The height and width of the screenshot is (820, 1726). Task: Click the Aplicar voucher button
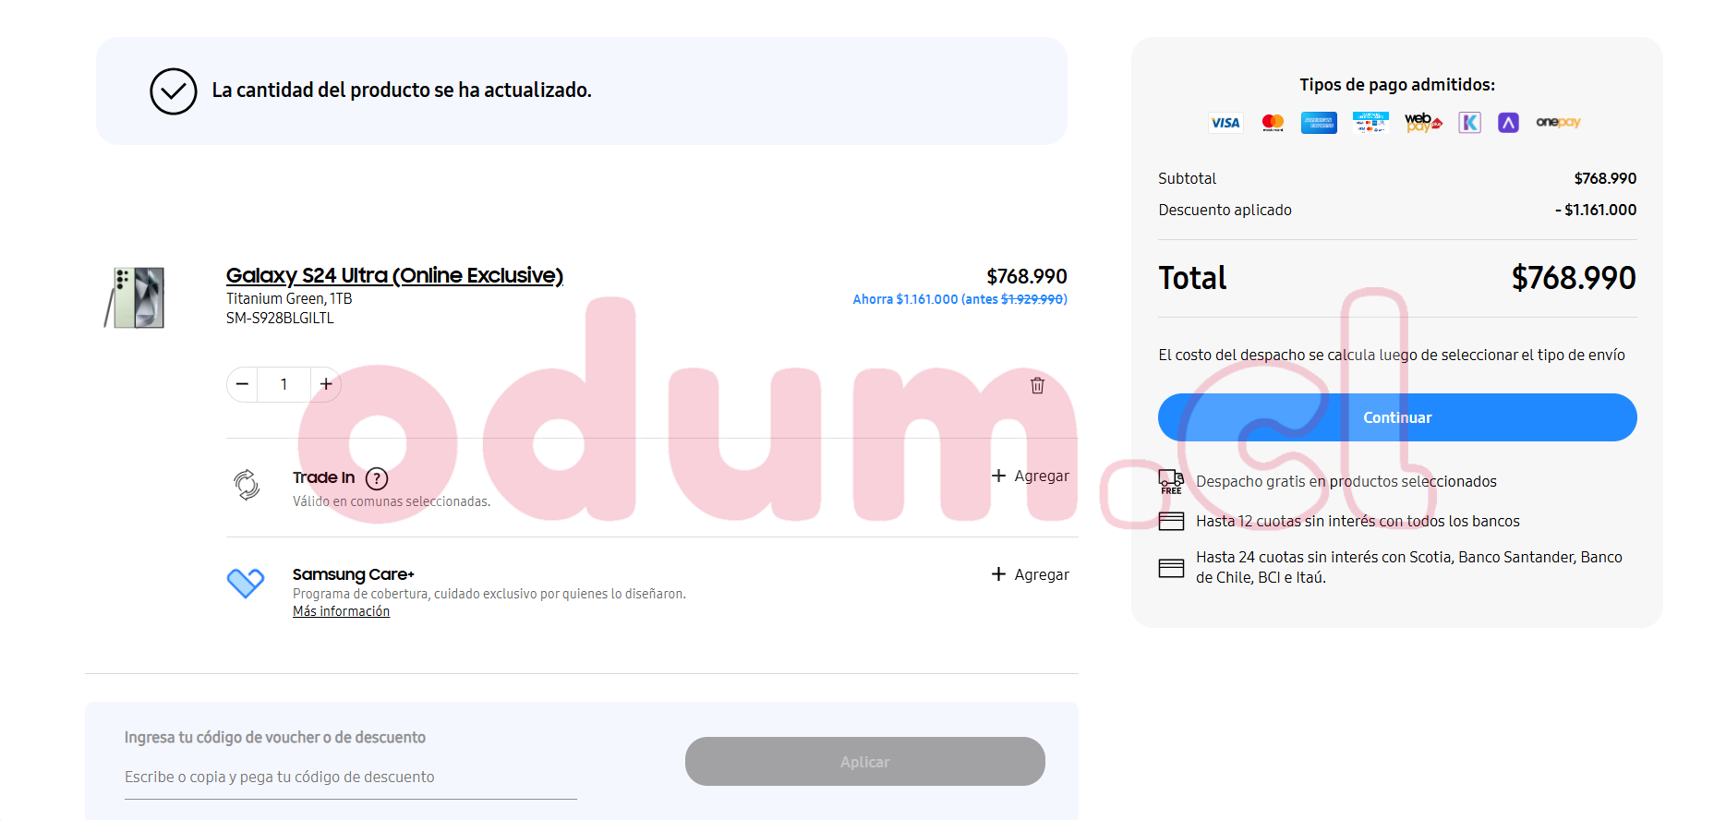864,762
